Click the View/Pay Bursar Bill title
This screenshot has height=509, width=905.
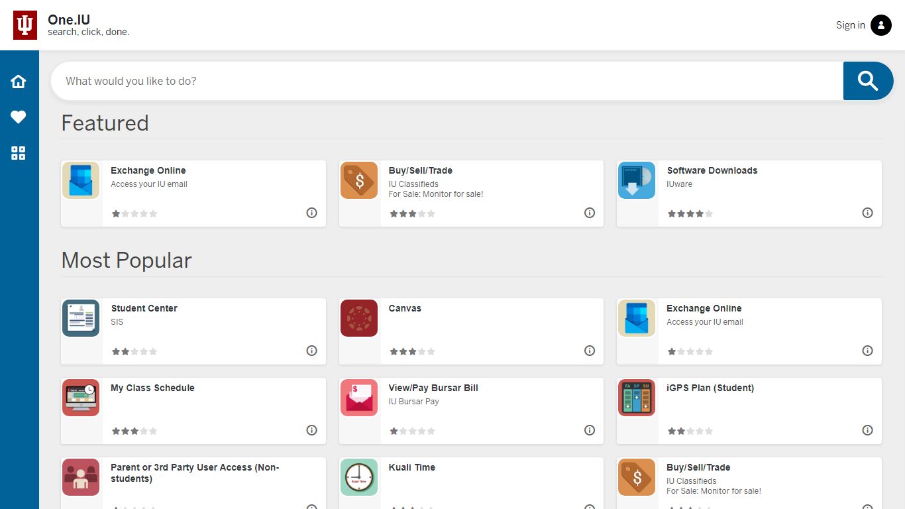[433, 388]
